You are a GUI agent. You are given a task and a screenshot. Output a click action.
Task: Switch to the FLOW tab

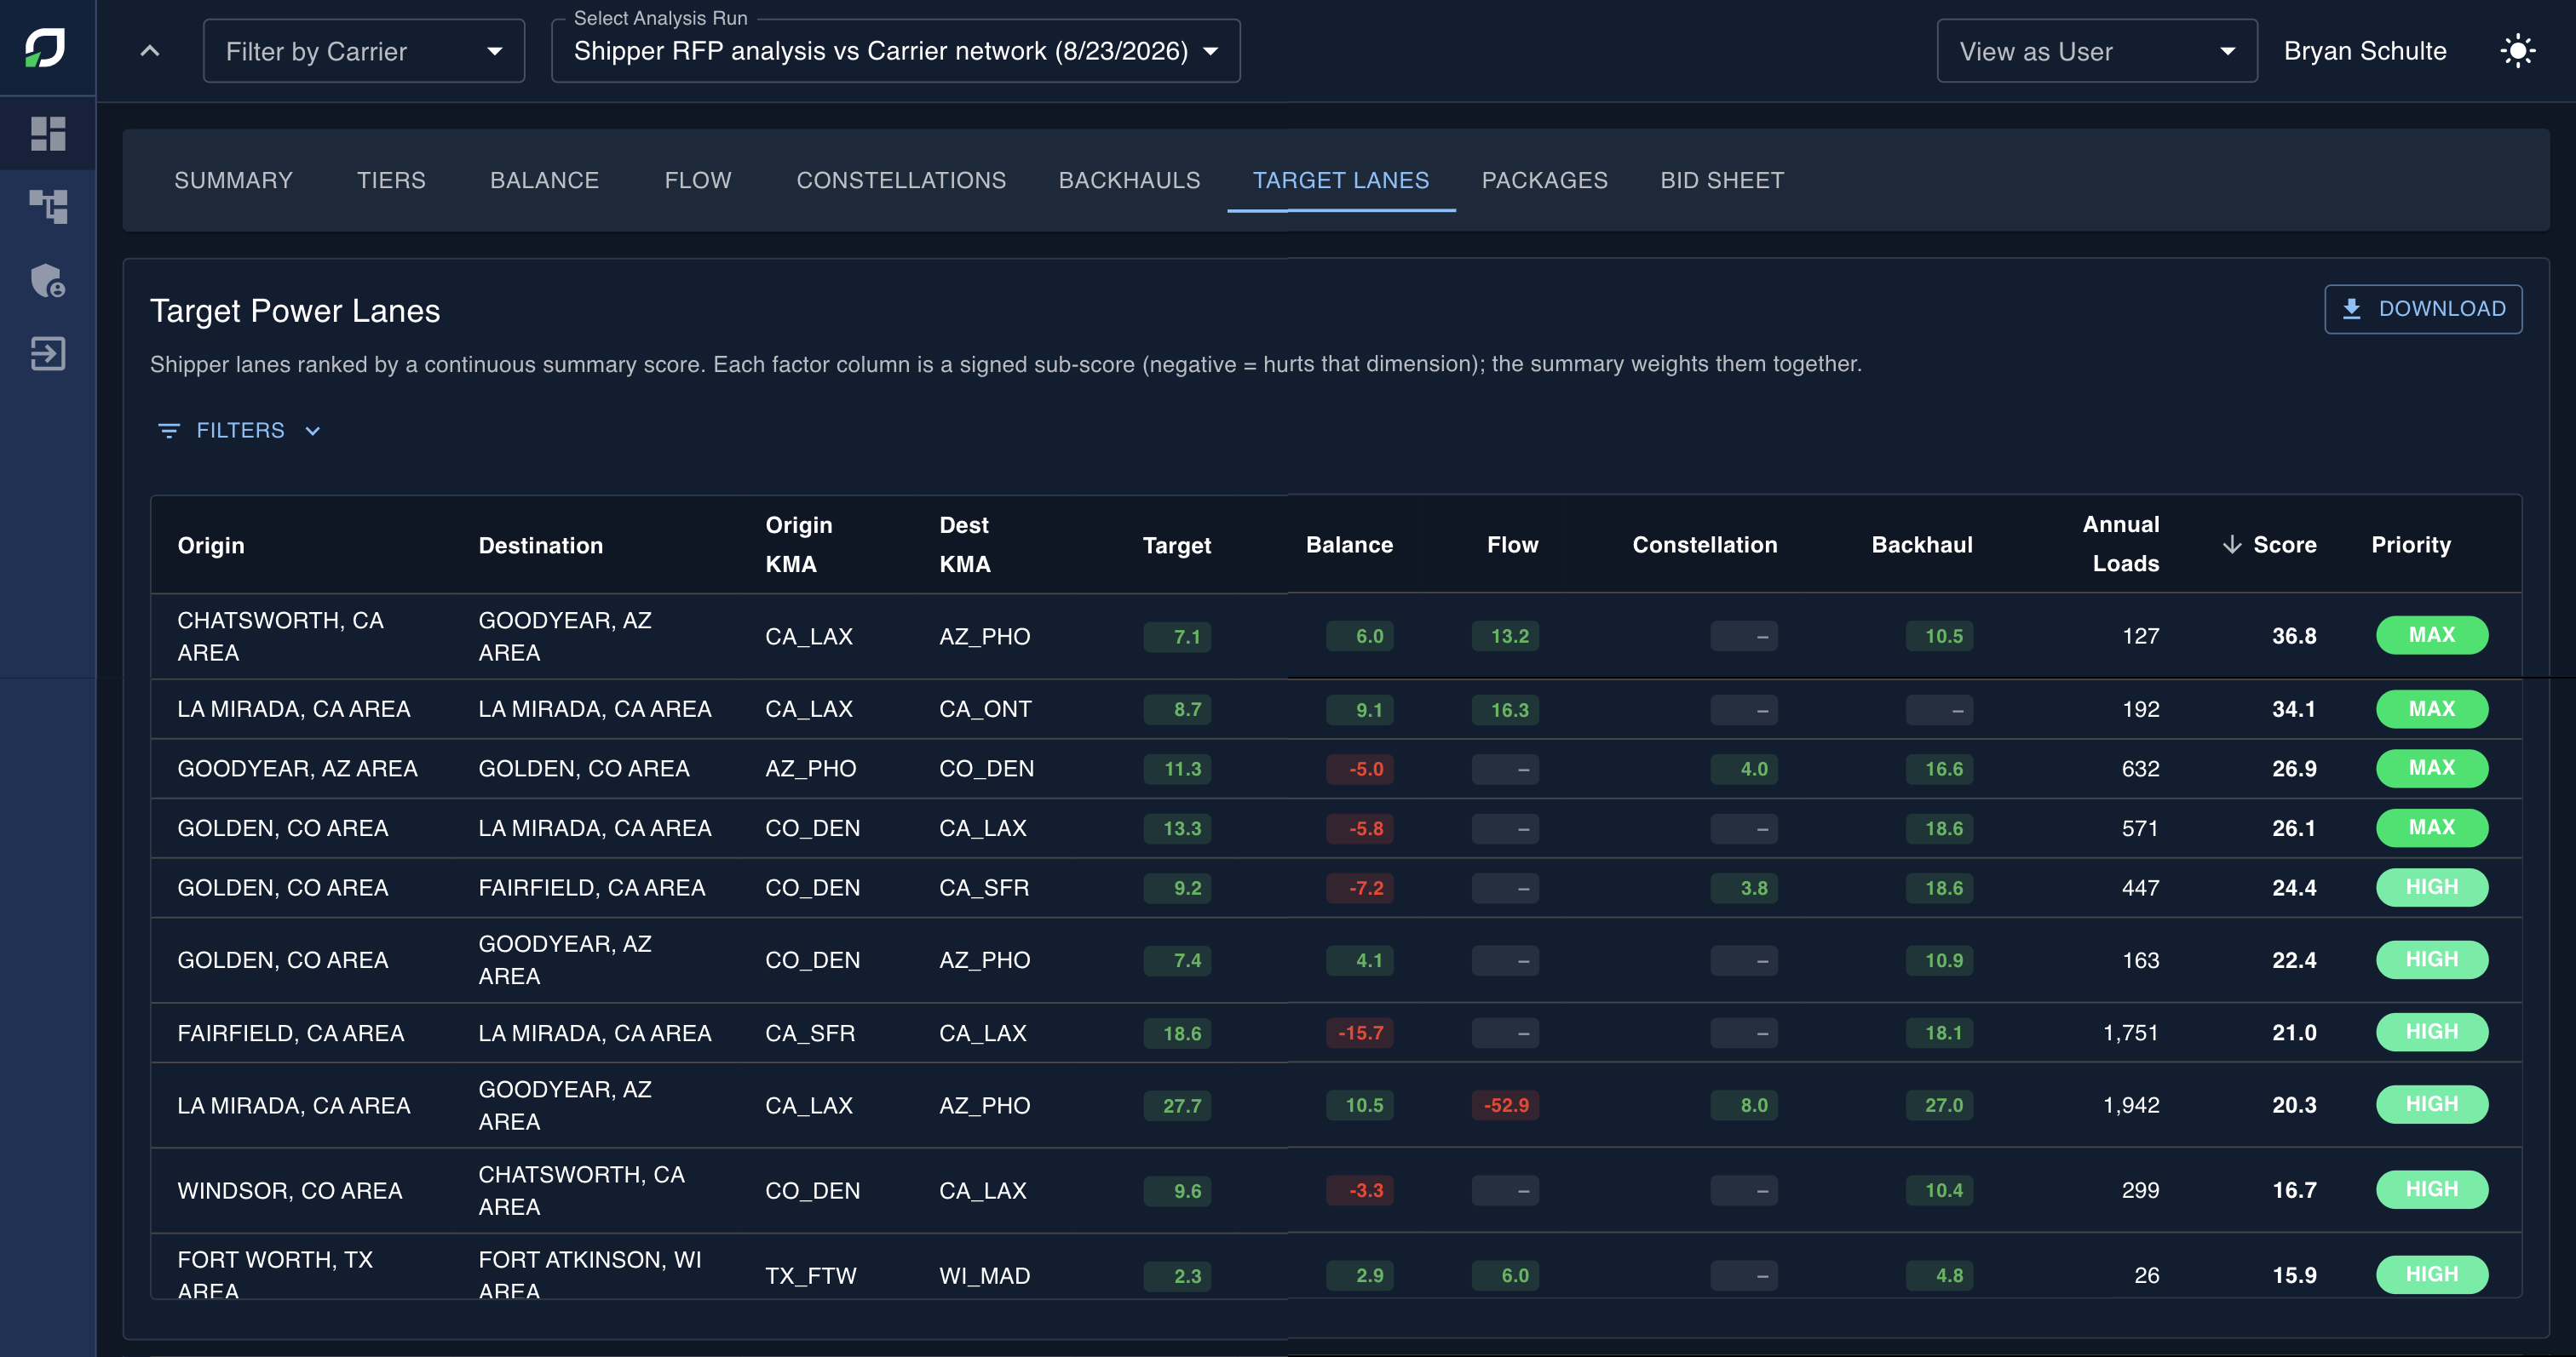click(698, 180)
